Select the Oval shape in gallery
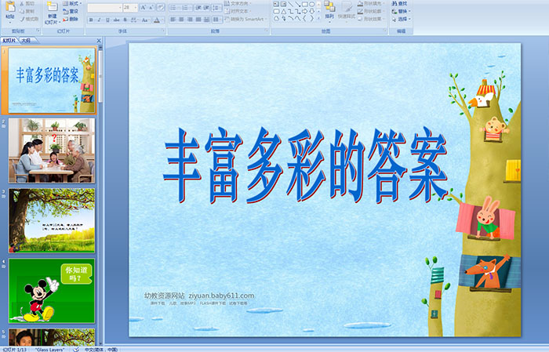Screen dimensions: 549x352 click(311, 4)
